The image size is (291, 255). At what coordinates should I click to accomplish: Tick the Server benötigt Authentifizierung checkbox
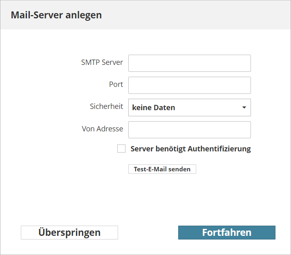click(121, 149)
